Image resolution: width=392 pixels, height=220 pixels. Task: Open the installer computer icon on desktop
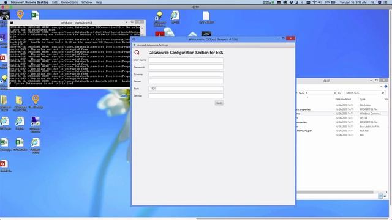point(36,122)
